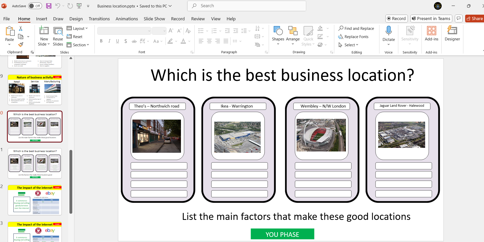Click the green YOU PHASE box

(x=282, y=234)
